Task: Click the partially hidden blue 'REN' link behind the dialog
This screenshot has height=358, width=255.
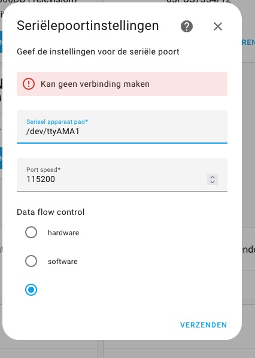Action: (248, 43)
